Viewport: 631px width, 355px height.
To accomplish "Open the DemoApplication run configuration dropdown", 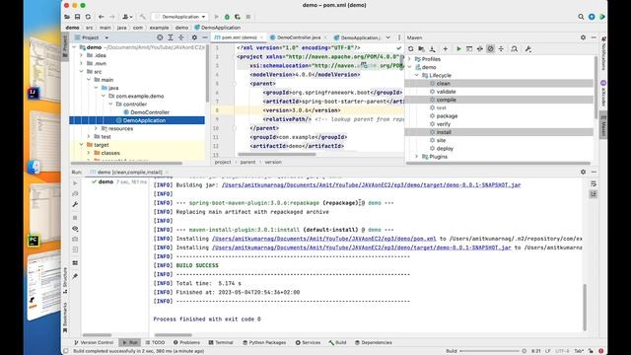I will point(179,17).
